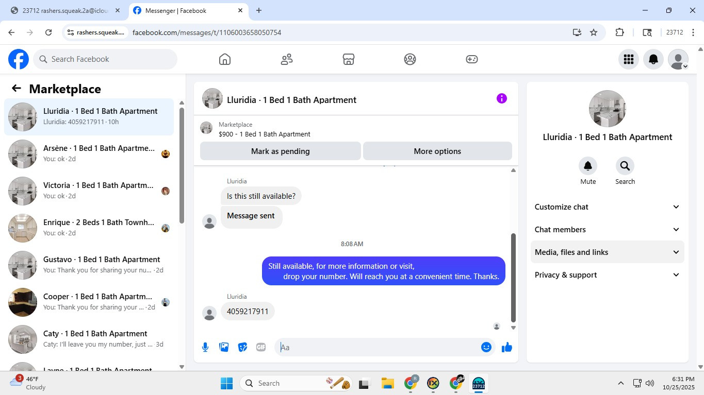This screenshot has height=395, width=704.
Task: Open the Gaming controller icon
Action: [472, 59]
